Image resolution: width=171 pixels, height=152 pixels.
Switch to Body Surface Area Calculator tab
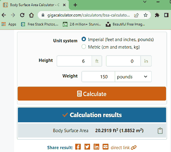35,5
